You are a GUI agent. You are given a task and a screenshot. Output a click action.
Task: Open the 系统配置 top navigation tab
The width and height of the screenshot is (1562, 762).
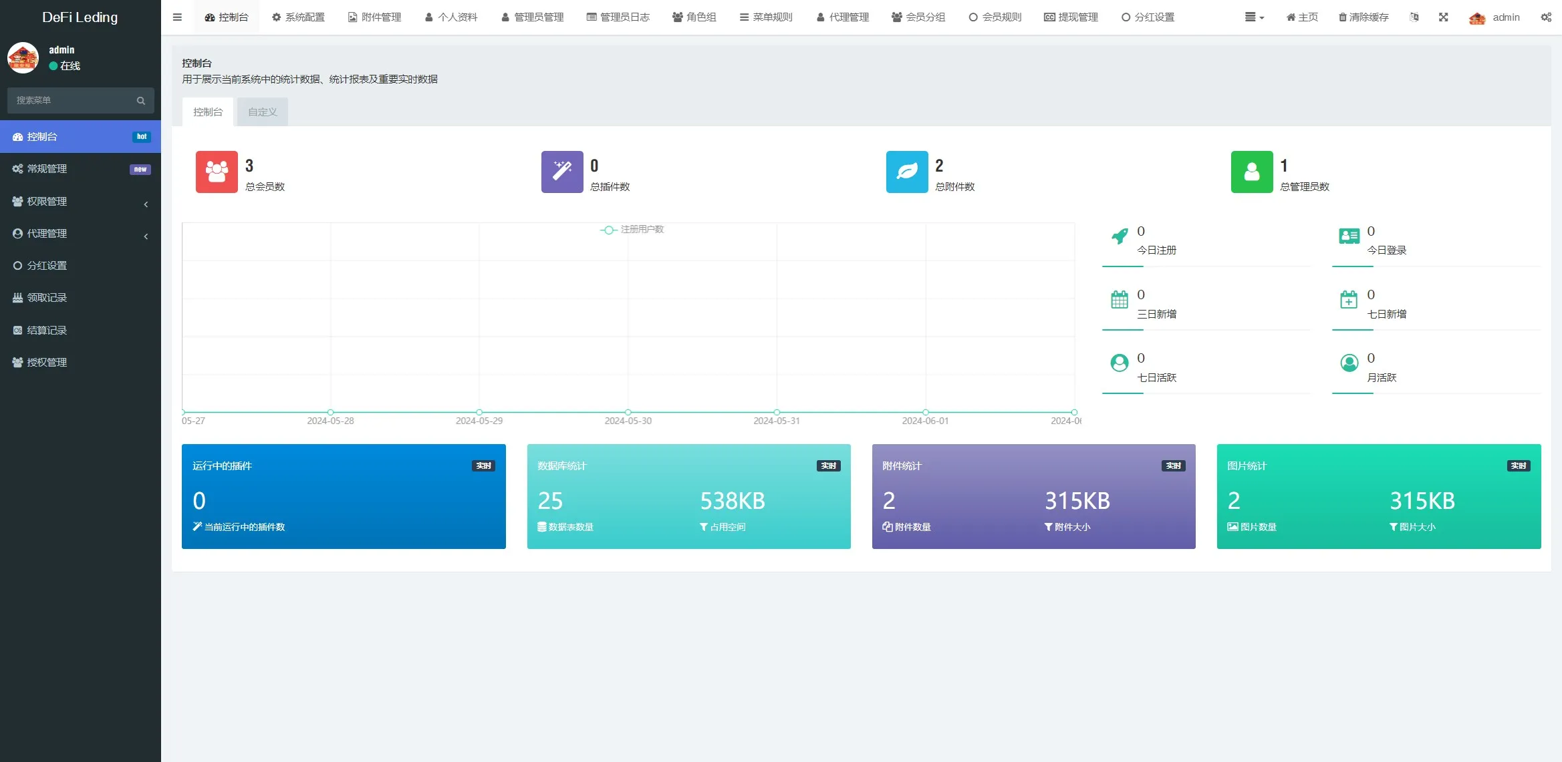point(298,17)
